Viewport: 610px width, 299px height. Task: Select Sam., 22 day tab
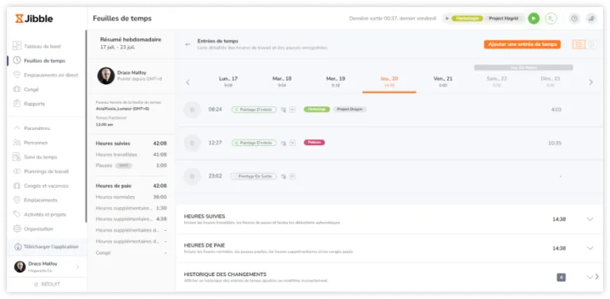[496, 82]
